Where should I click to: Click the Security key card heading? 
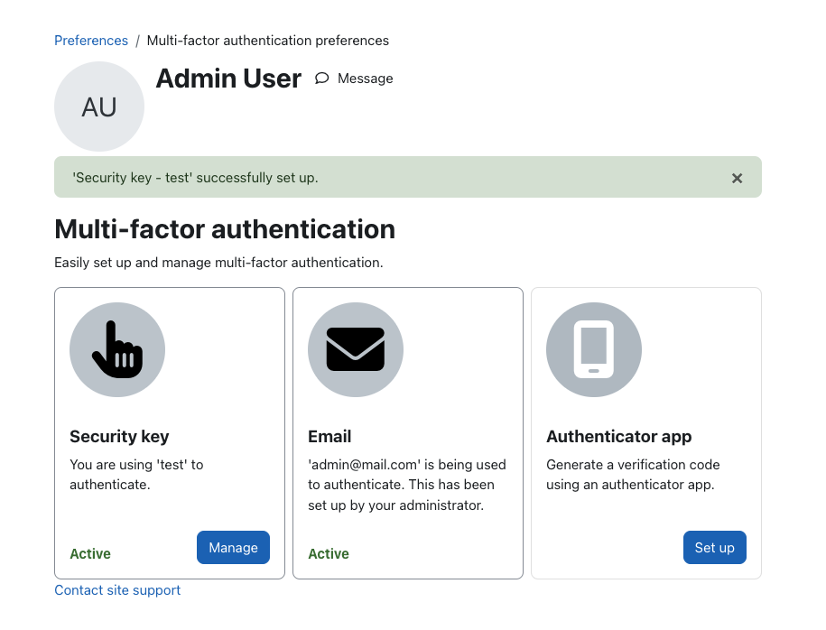click(x=119, y=436)
